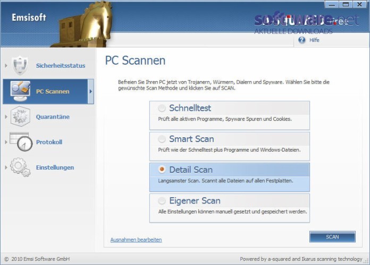Screen dimensions: 370x265
Task: Open the Einstellungen section
Action: point(55,167)
